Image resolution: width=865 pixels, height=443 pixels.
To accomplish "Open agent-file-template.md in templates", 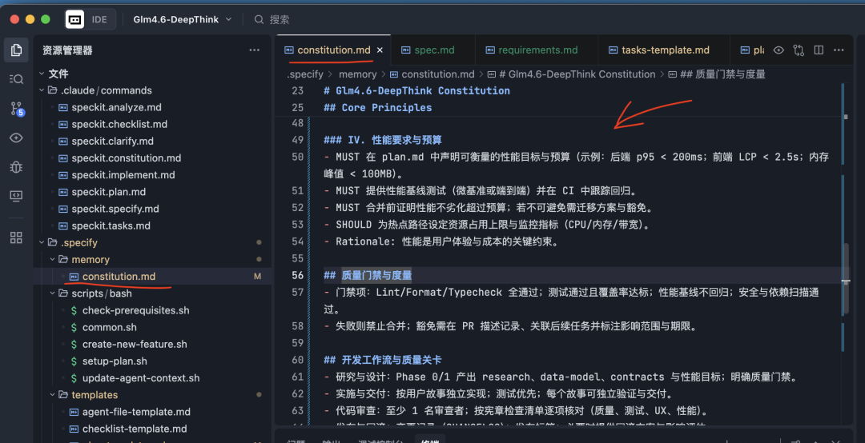I will click(136, 412).
